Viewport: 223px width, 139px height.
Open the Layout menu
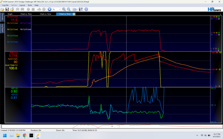(x=22, y=5)
